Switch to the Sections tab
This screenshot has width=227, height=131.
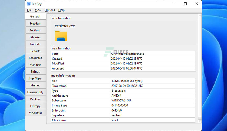[x=36, y=30]
